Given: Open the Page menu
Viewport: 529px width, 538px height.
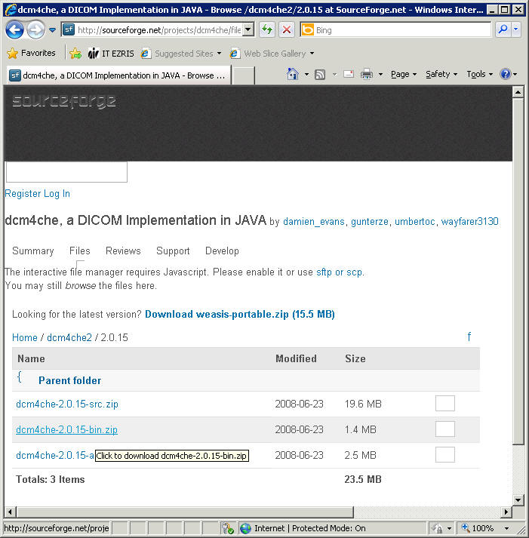Looking at the screenshot, I should 404,74.
